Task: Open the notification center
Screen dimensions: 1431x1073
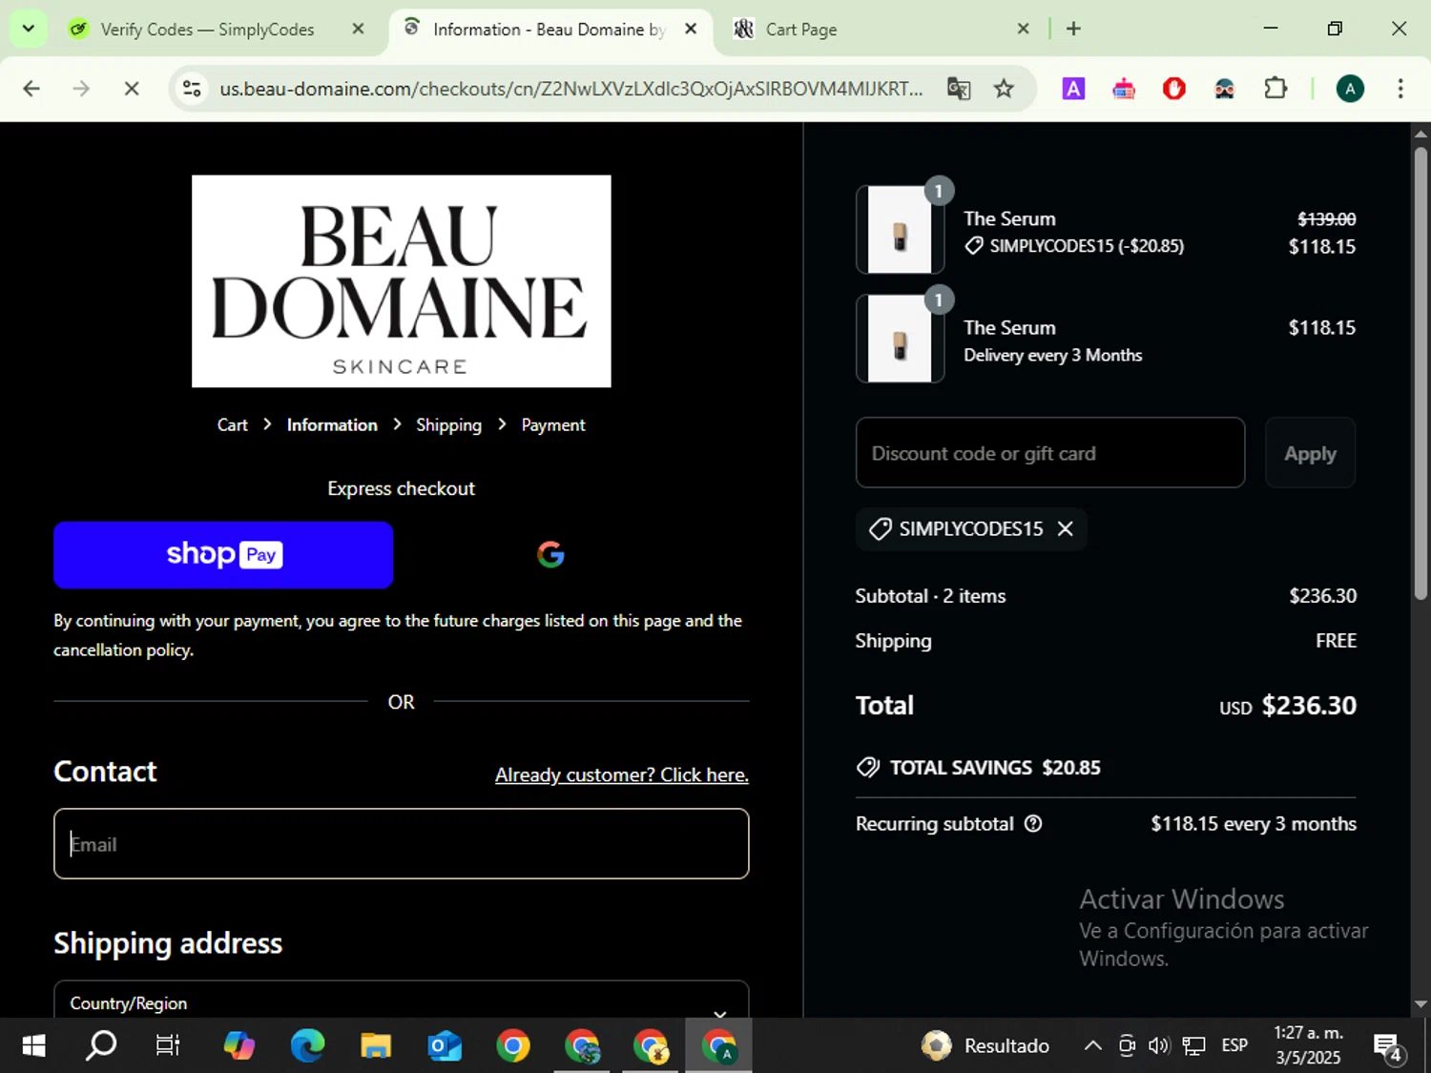Action: [1388, 1047]
